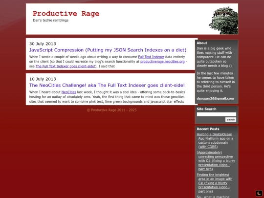
Task: Open 'The Full Text Indexer goes client-side!' inline link
Action: 66,66
